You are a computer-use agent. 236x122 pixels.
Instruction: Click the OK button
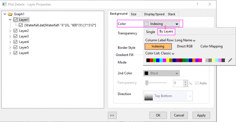click(158, 115)
